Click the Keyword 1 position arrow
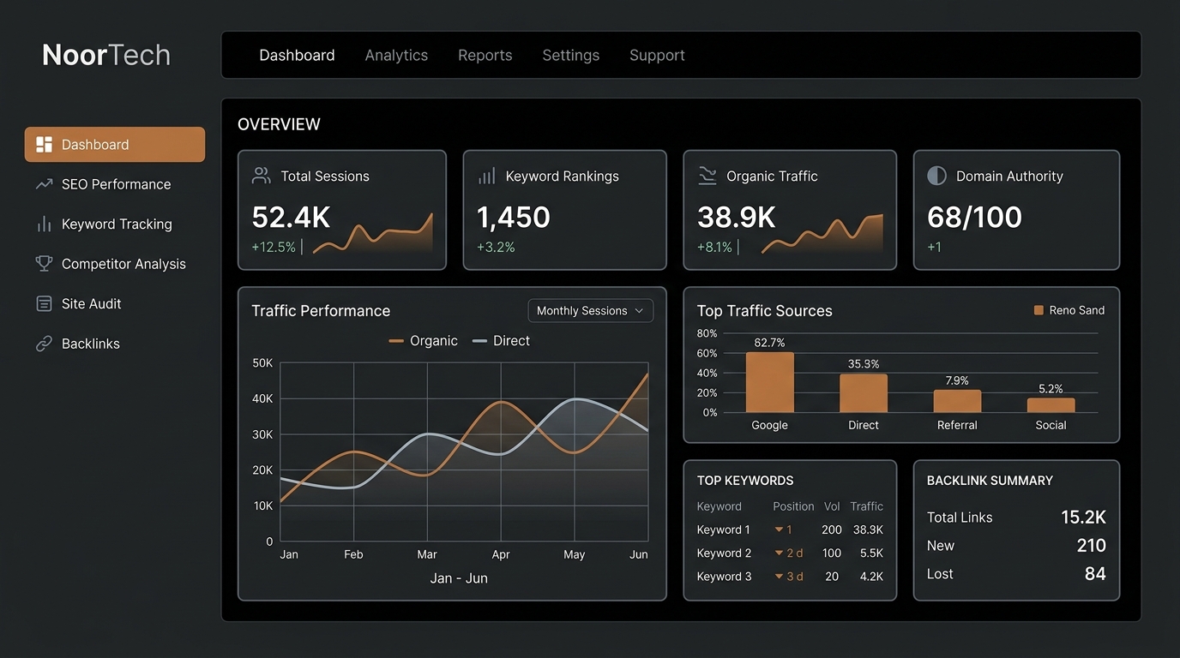The width and height of the screenshot is (1180, 658). (x=779, y=530)
